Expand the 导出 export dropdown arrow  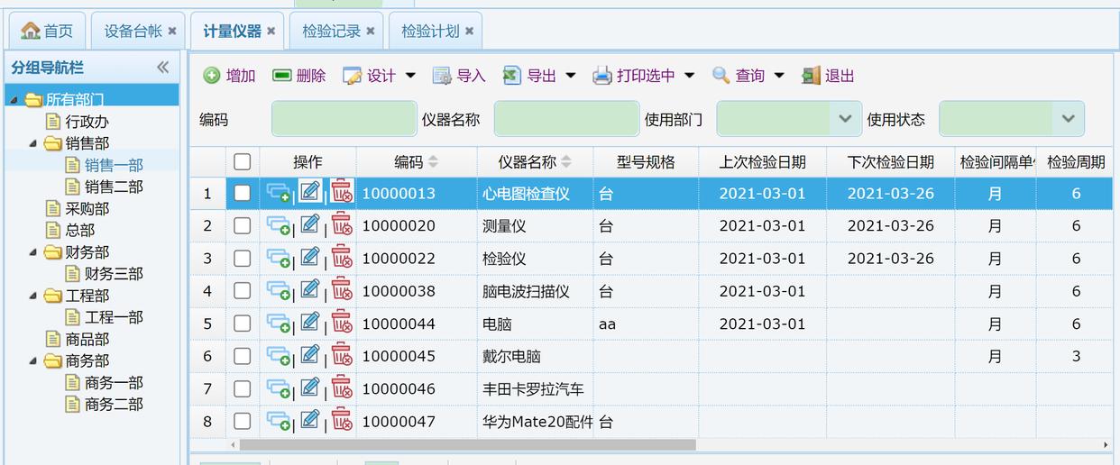click(x=571, y=76)
